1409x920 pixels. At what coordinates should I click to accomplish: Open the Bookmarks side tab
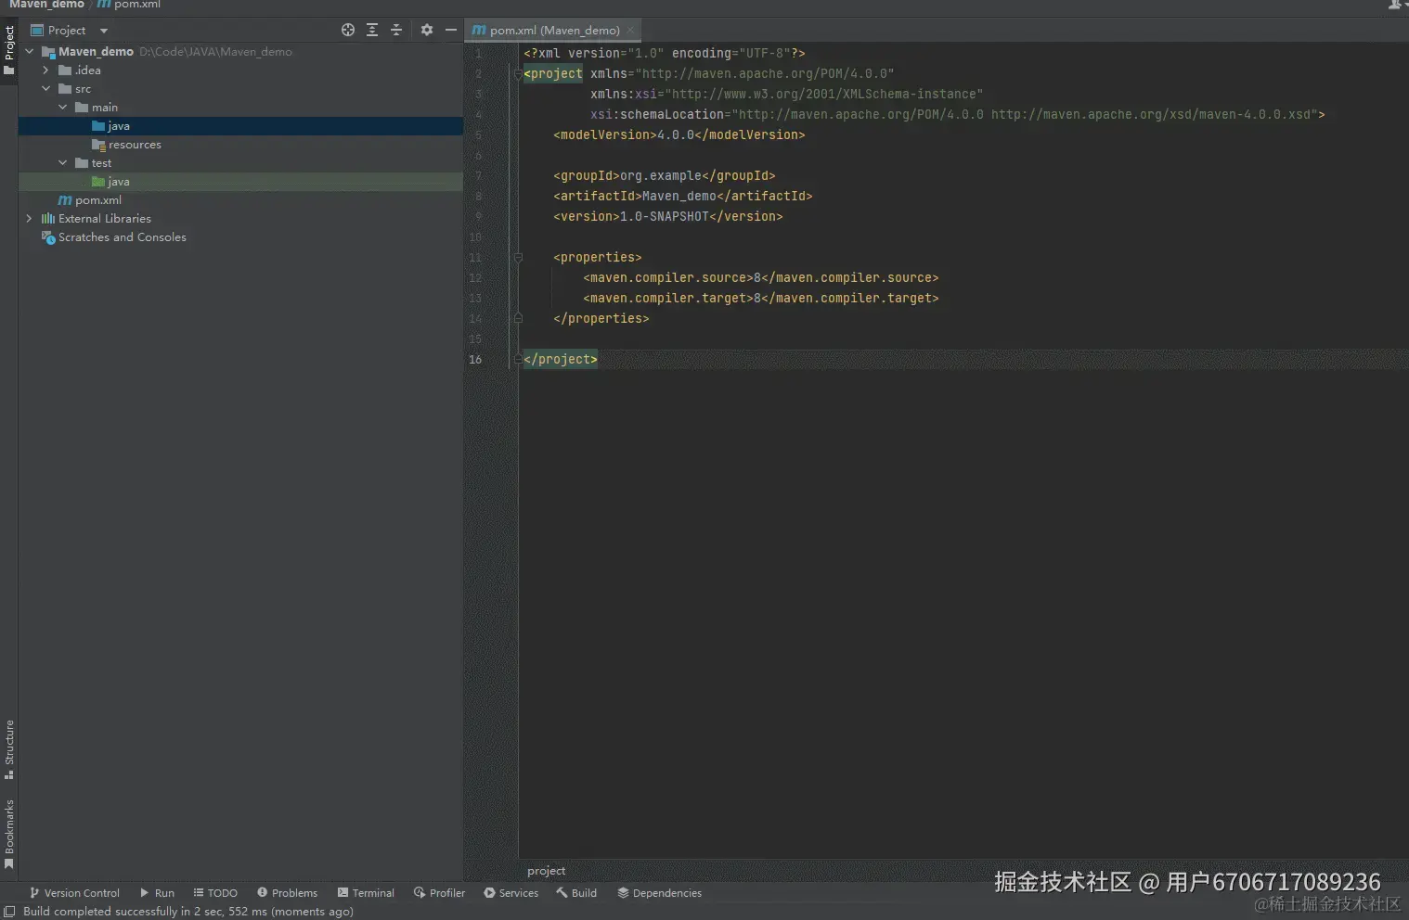[x=9, y=833]
